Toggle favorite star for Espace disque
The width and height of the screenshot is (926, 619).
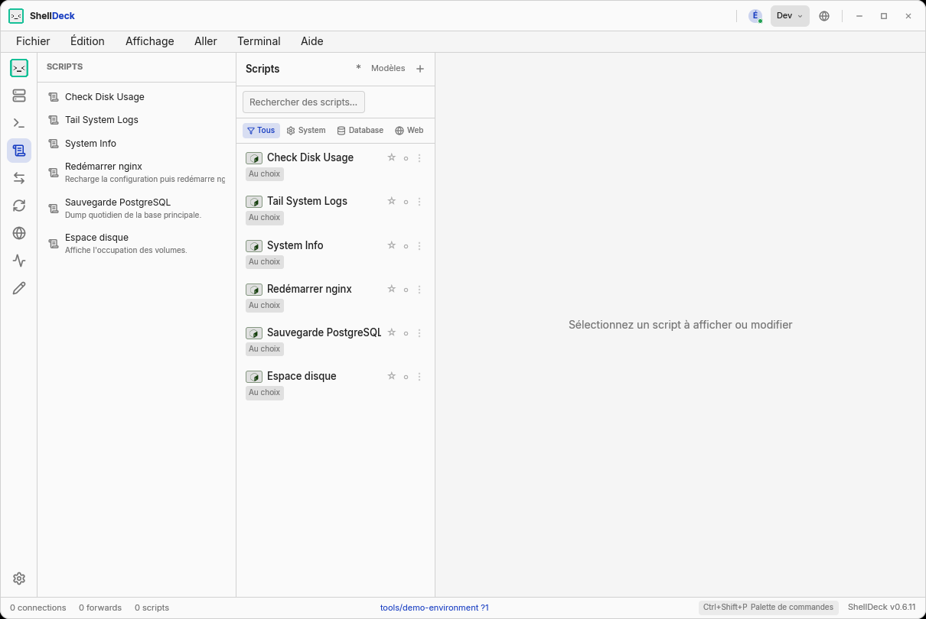[x=392, y=377]
